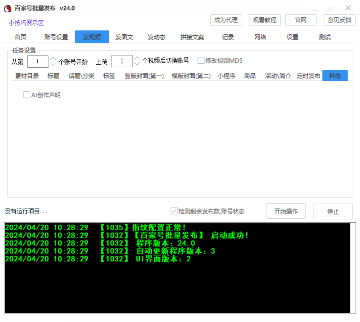Screen dimensions: 360x322
Task: Click the 小技巧展示区 text
Action: tap(26, 23)
